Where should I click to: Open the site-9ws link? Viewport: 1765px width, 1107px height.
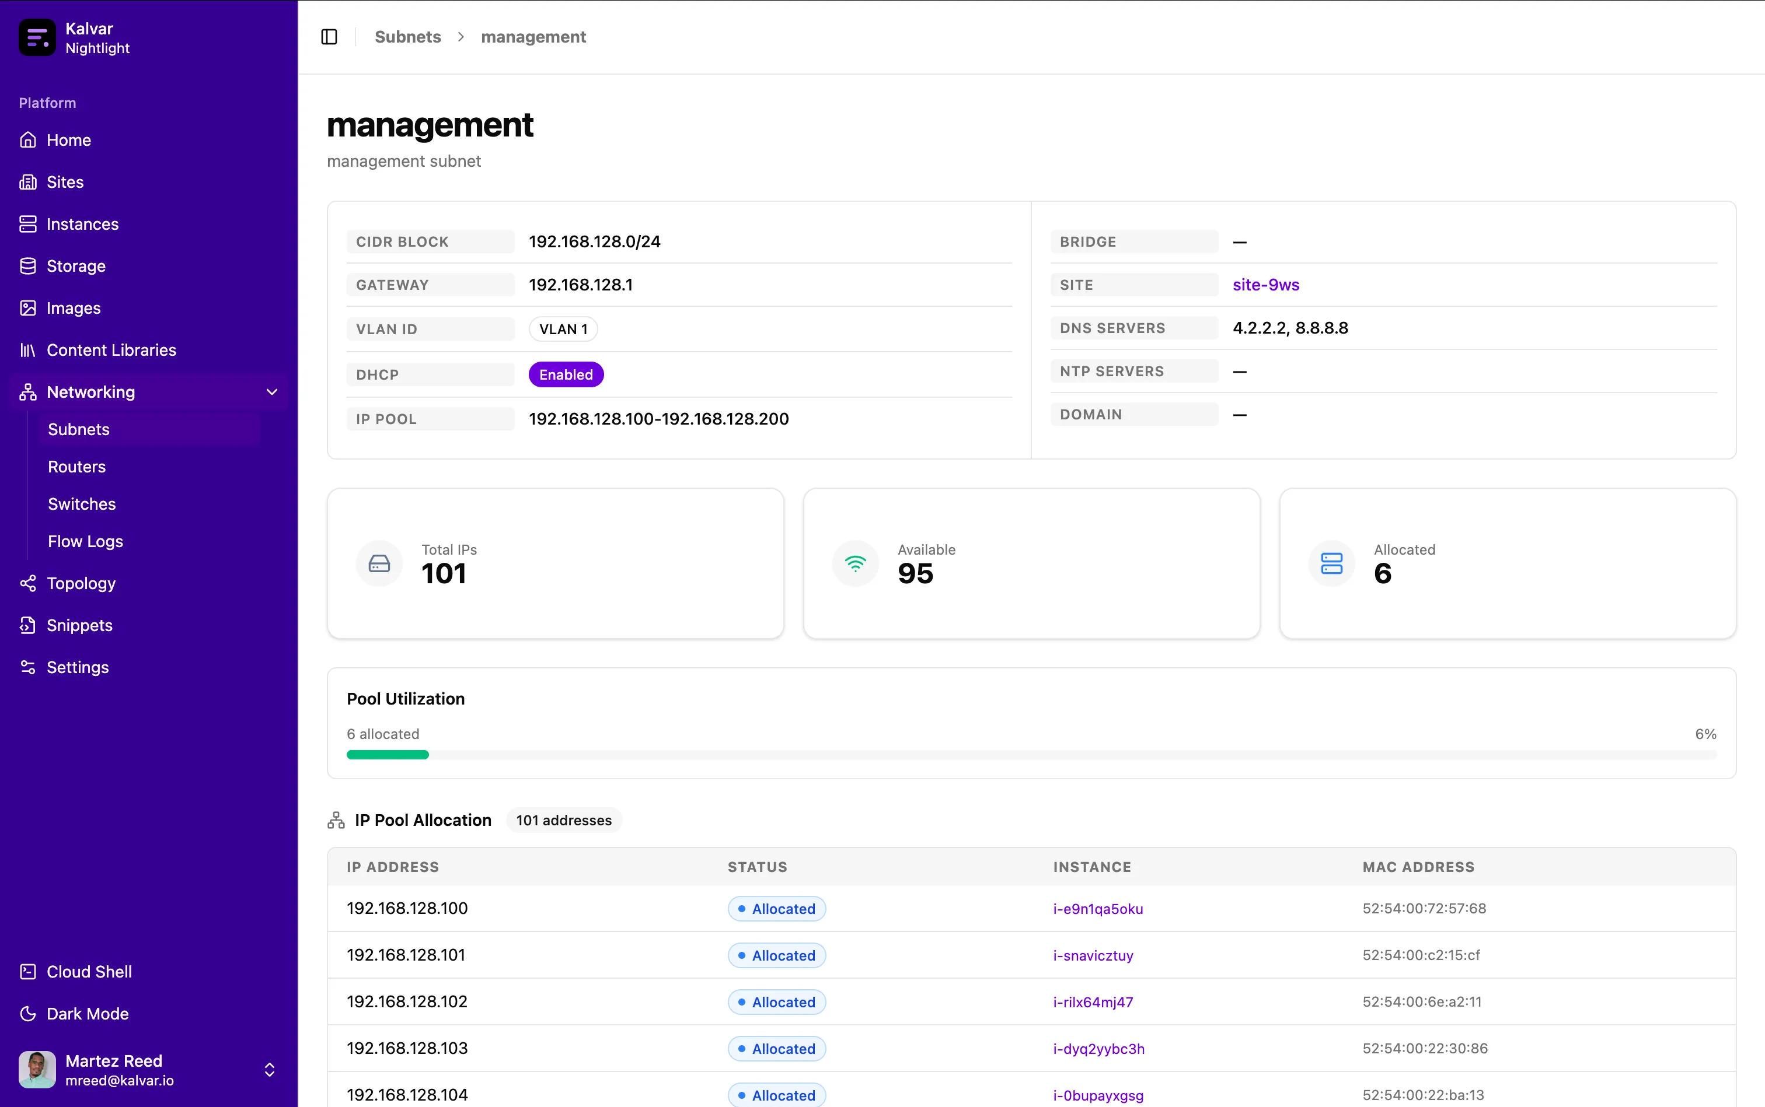[1265, 285]
